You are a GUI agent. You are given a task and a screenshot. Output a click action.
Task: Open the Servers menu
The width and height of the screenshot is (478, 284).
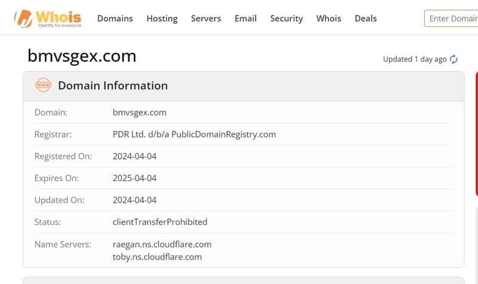(x=206, y=19)
